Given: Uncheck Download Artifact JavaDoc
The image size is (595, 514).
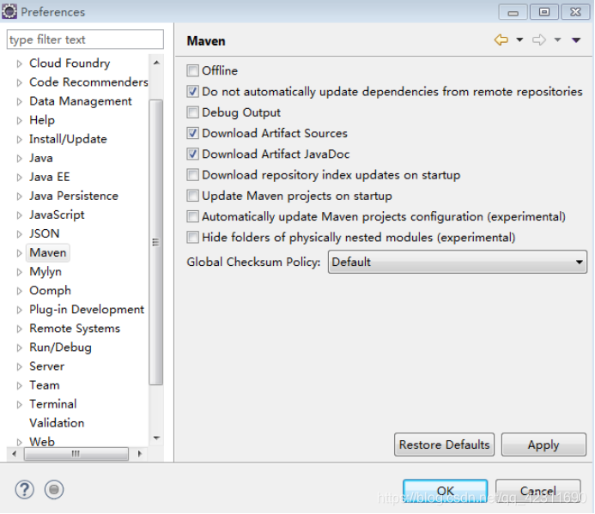Looking at the screenshot, I should [x=193, y=154].
